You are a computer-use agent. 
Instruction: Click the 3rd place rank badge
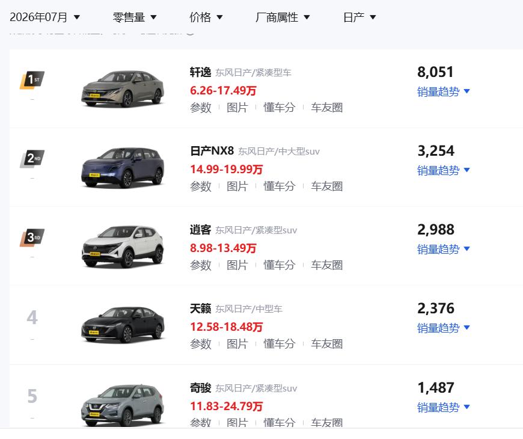click(x=32, y=238)
